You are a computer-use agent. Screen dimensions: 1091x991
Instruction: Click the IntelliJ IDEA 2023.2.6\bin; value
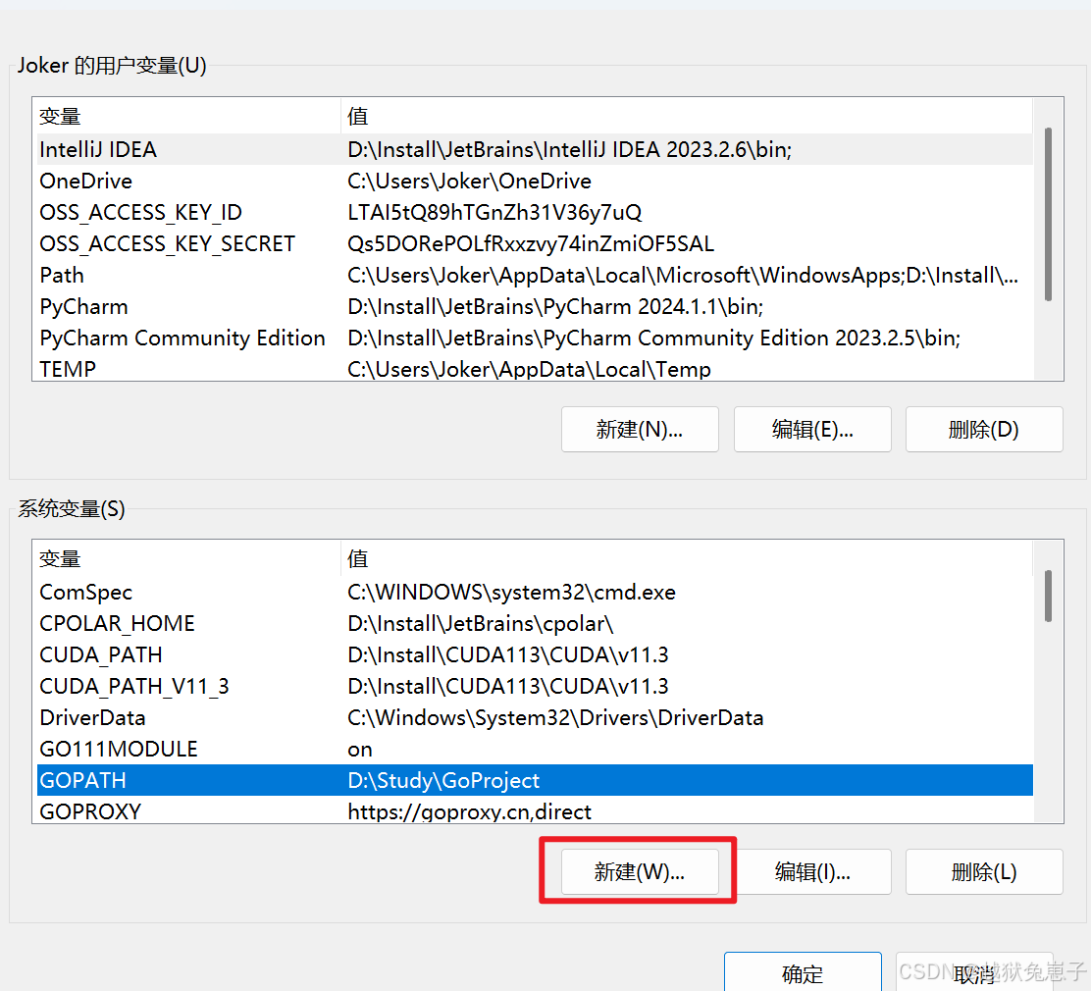[x=570, y=149]
